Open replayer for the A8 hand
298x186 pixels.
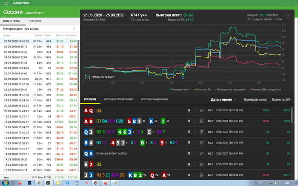(x=189, y=121)
